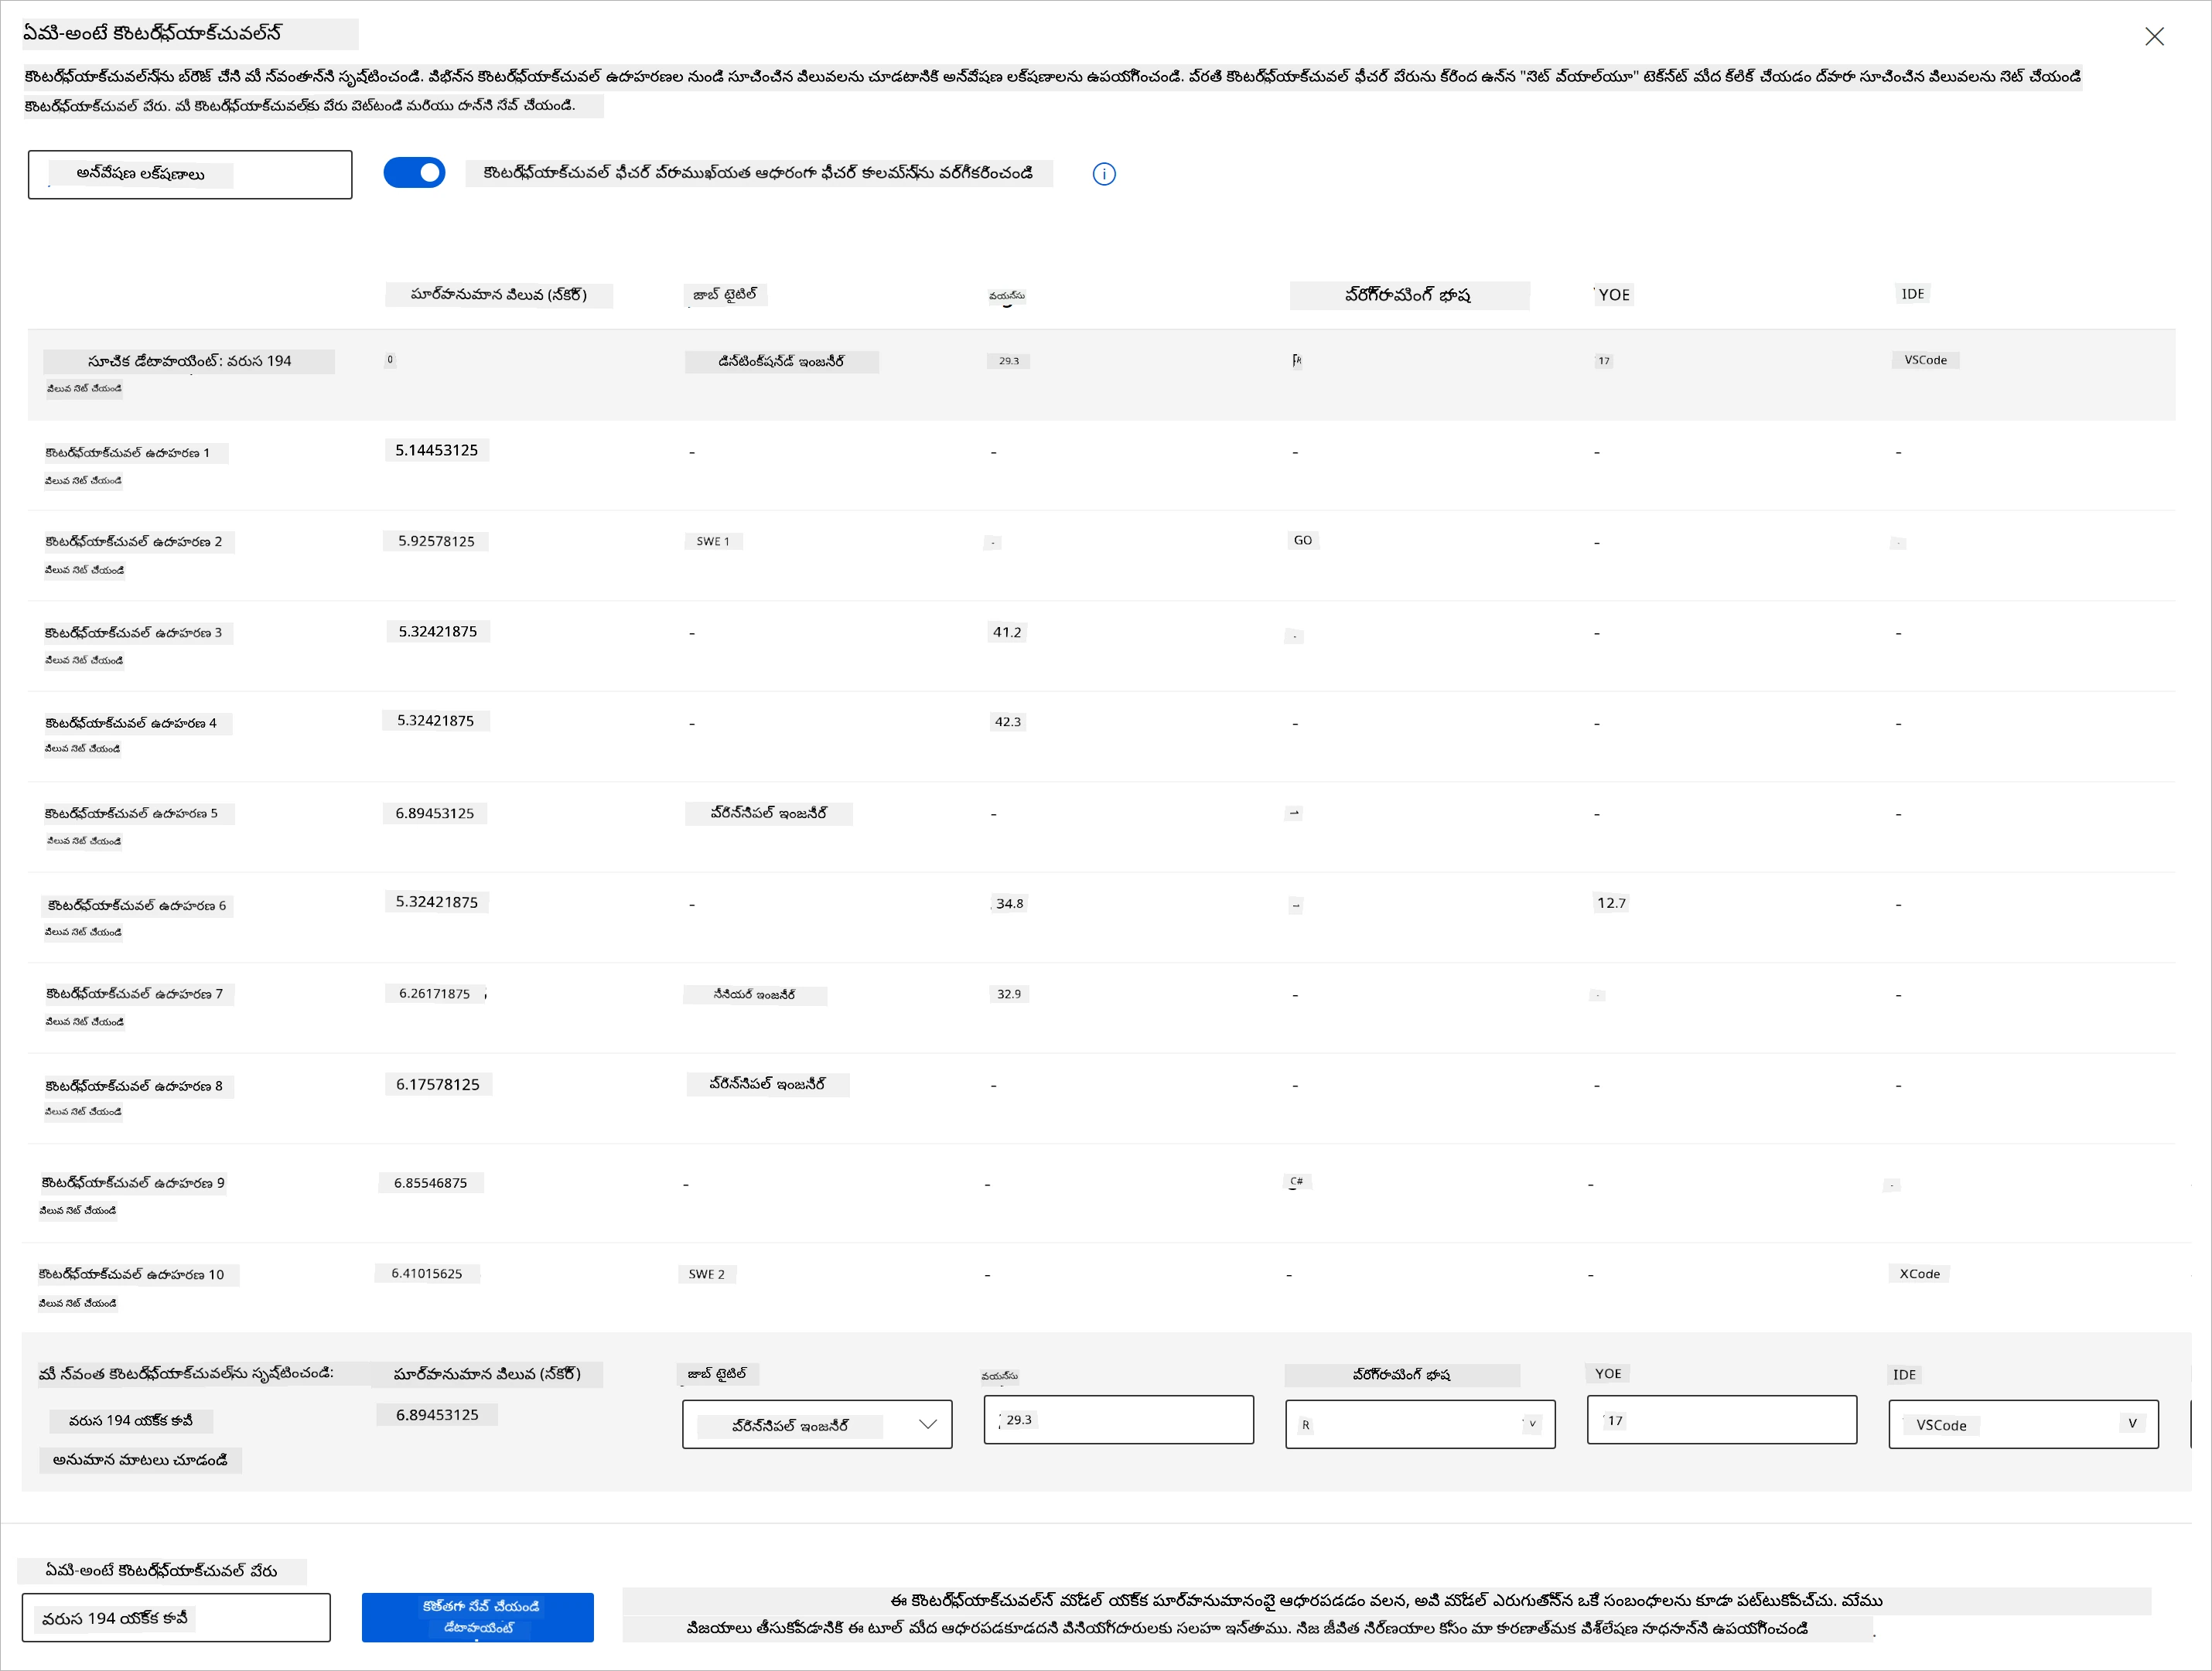This screenshot has height=1671, width=2212.
Task: Click the age input field containing 29.3
Action: [1118, 1420]
